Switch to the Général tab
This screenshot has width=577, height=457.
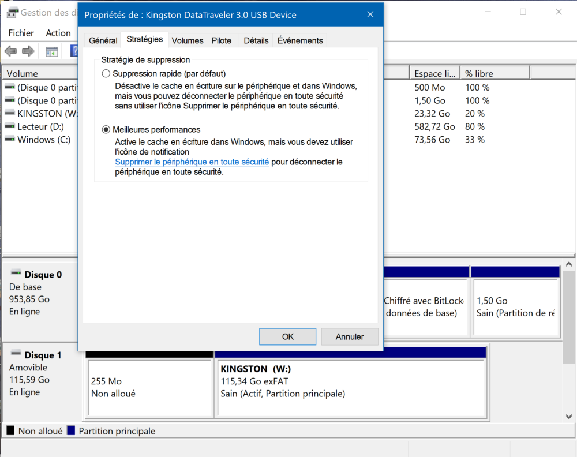click(x=103, y=41)
